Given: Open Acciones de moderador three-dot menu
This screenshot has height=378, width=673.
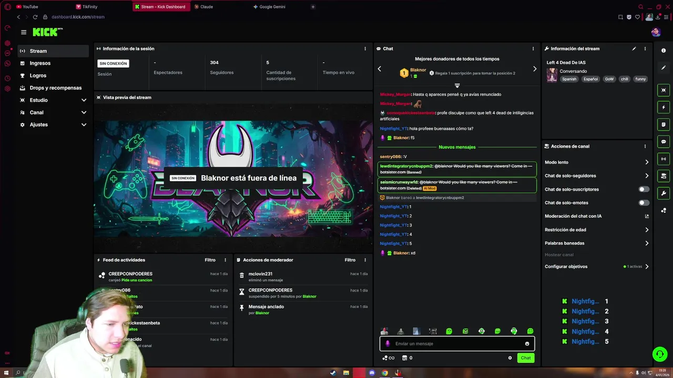Looking at the screenshot, I should (x=365, y=260).
